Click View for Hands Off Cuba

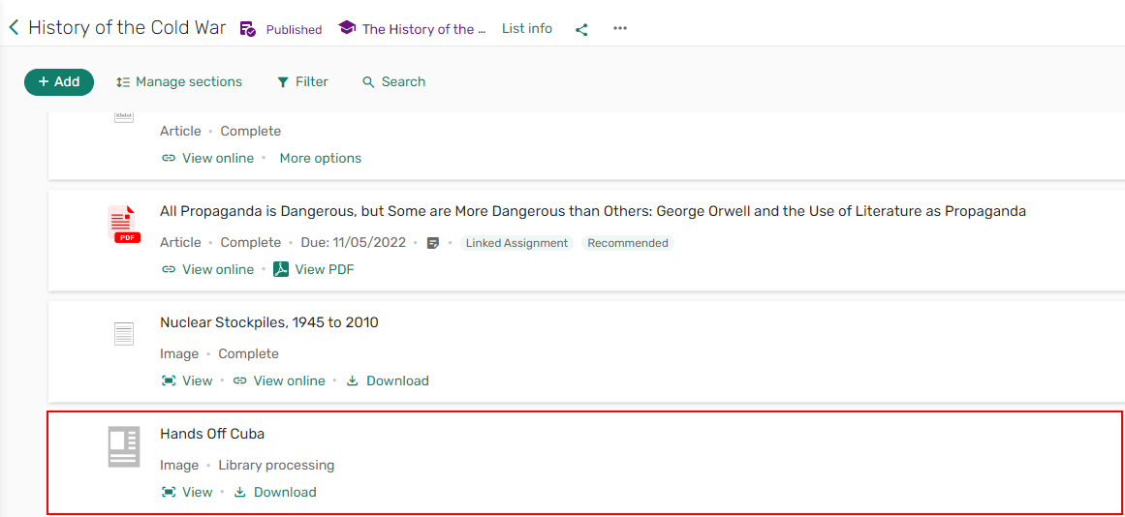[x=187, y=492]
